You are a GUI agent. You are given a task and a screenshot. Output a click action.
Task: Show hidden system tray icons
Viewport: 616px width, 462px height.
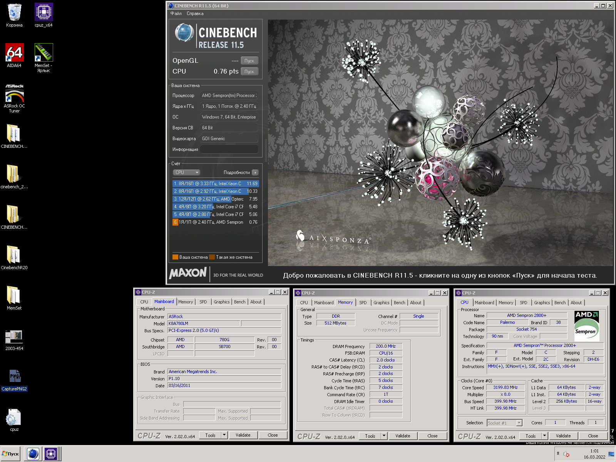[558, 454]
